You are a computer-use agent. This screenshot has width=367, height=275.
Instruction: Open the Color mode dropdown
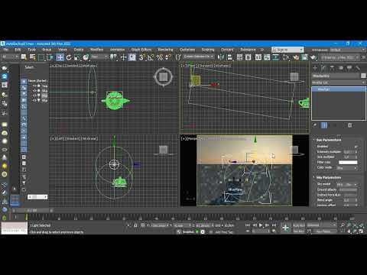point(347,168)
